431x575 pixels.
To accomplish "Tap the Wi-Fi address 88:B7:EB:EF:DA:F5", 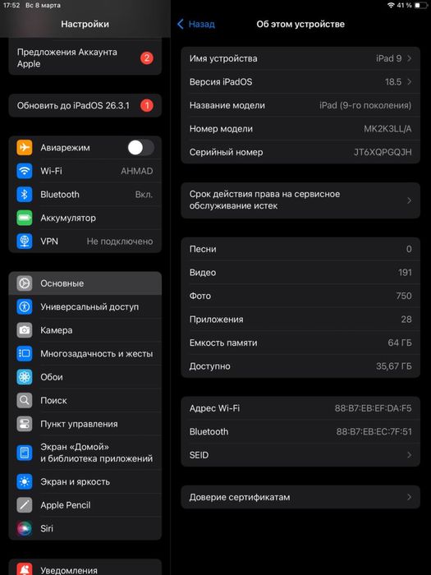I will 373,408.
